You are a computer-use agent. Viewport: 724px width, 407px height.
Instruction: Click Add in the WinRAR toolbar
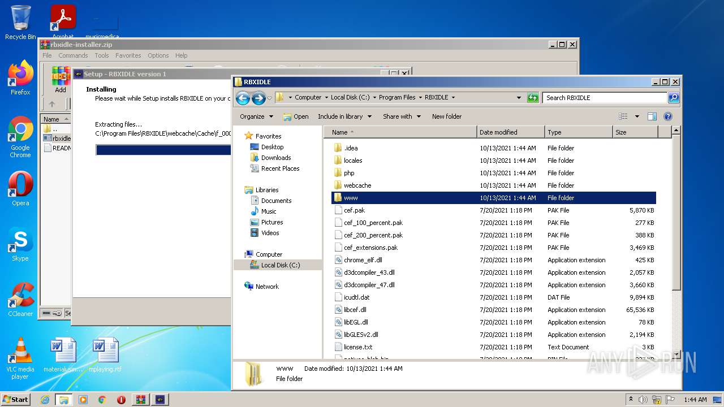[x=61, y=80]
